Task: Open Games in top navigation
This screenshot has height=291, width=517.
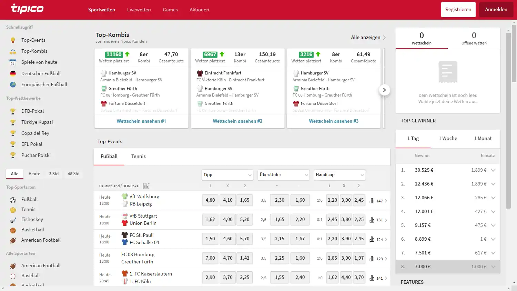Action: click(170, 10)
